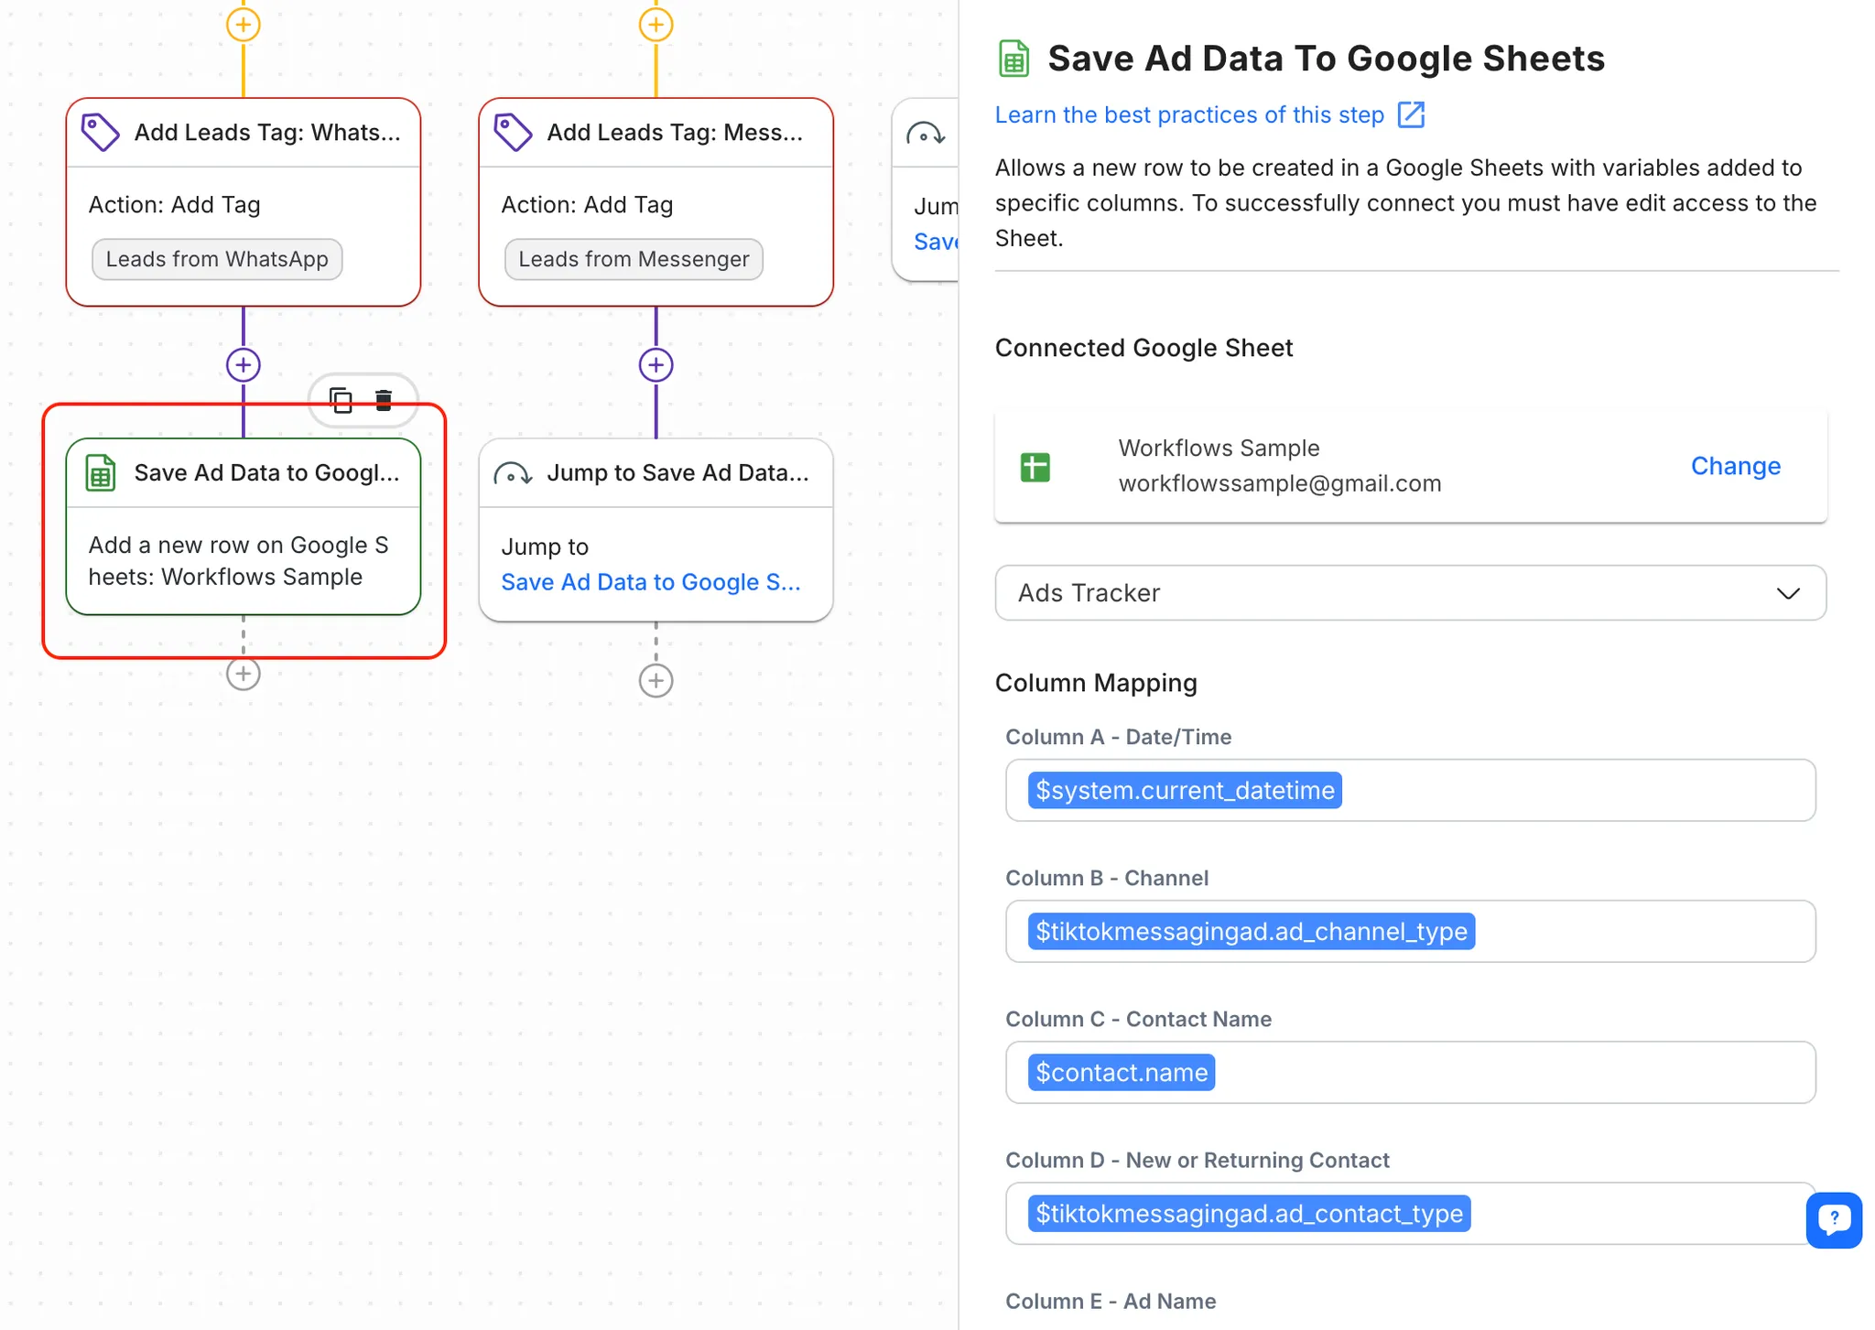
Task: Click yellow plus above WhatsApp tag step
Action: 244,25
